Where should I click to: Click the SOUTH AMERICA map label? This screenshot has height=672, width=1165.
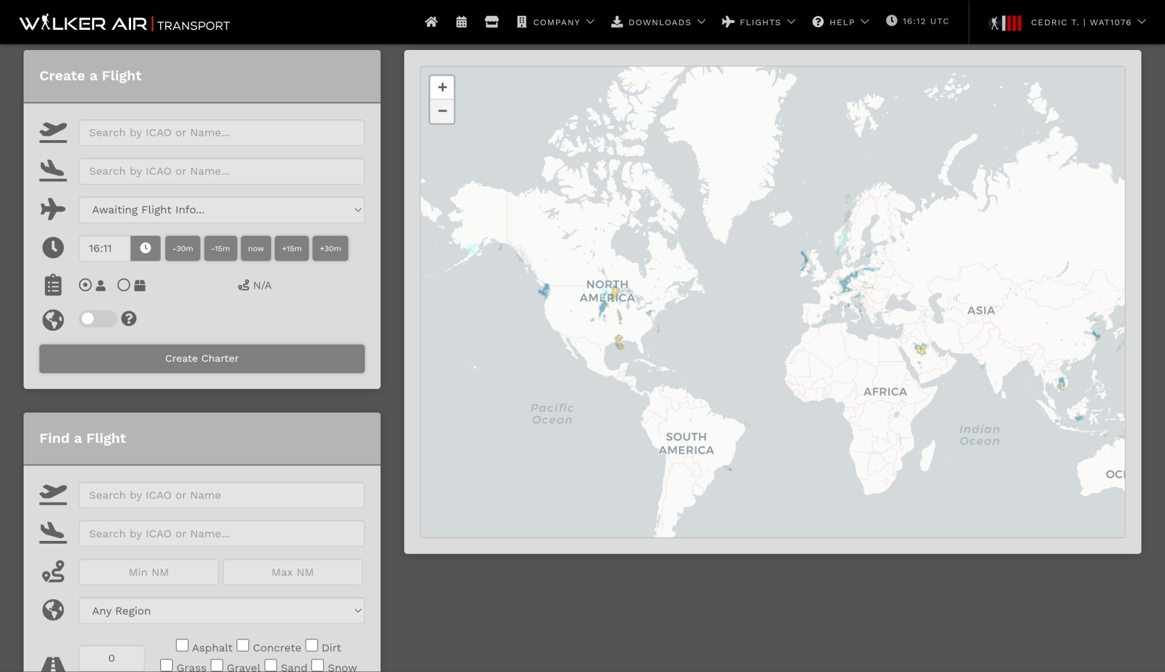point(687,443)
